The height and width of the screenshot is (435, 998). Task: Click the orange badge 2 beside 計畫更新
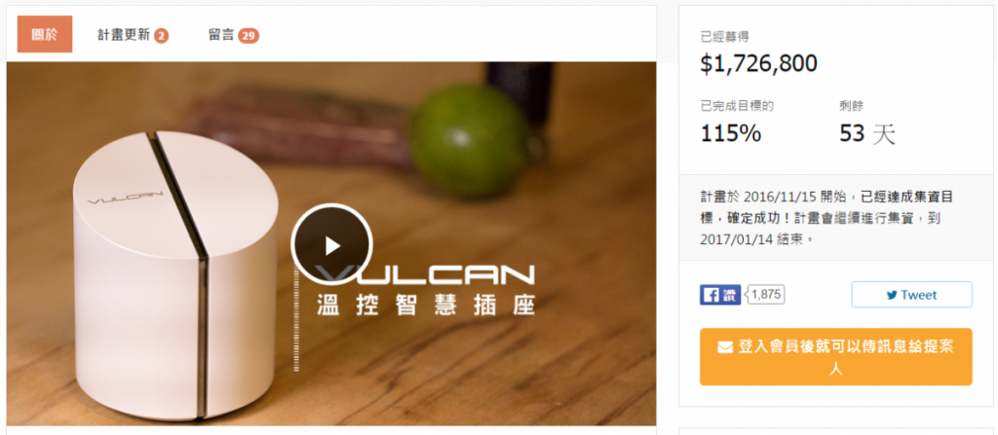click(161, 36)
